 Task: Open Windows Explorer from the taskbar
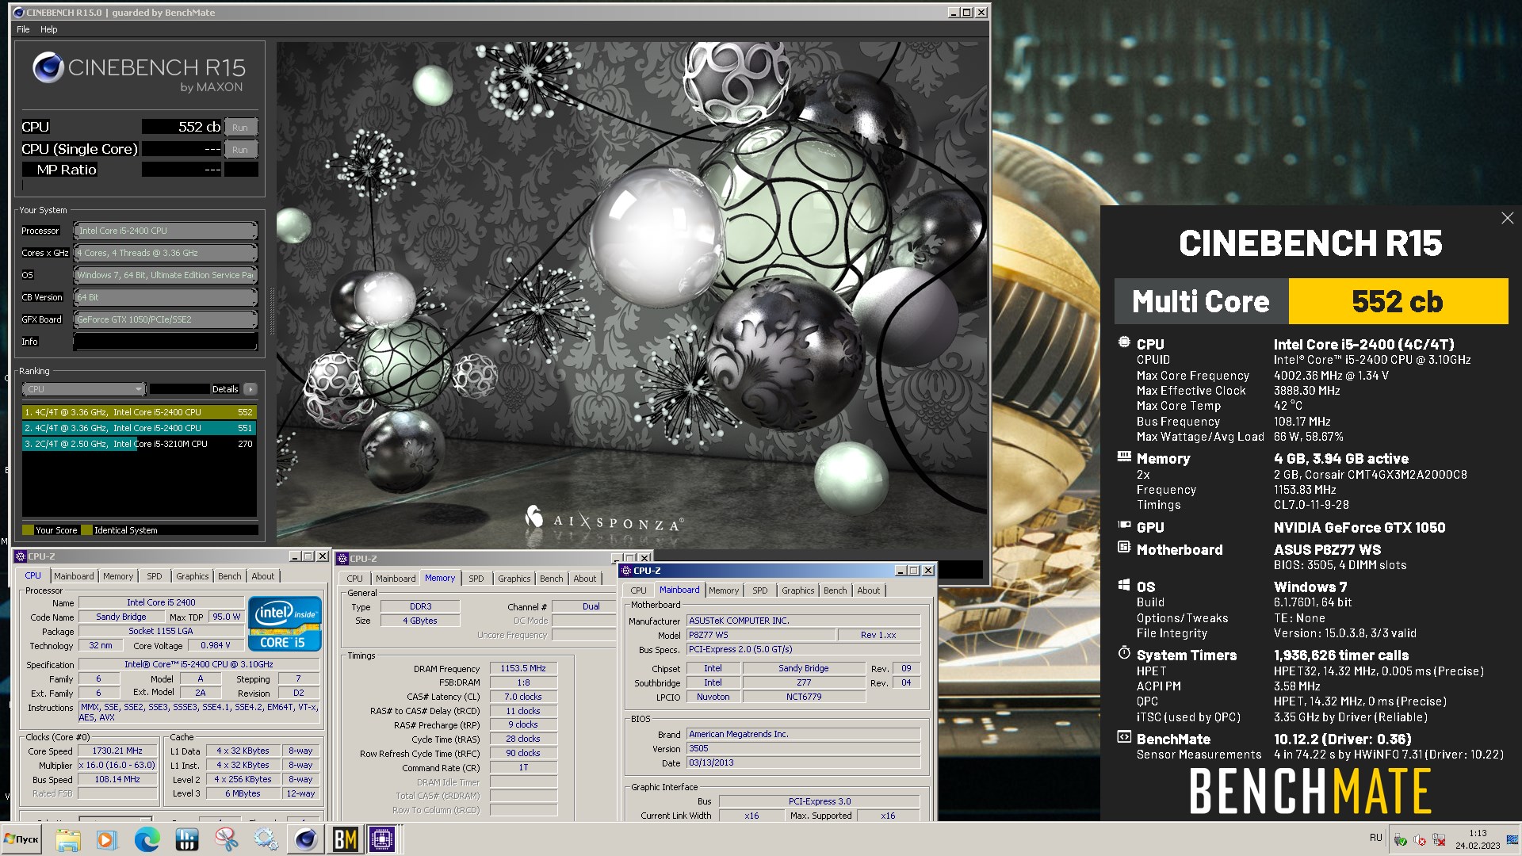coord(68,839)
